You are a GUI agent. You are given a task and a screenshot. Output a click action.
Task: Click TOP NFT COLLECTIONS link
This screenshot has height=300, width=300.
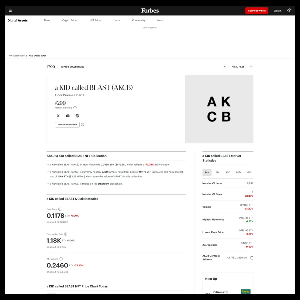[x=72, y=67]
